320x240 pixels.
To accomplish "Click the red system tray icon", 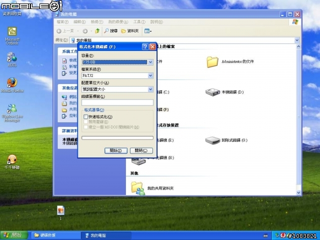I will 283,235.
